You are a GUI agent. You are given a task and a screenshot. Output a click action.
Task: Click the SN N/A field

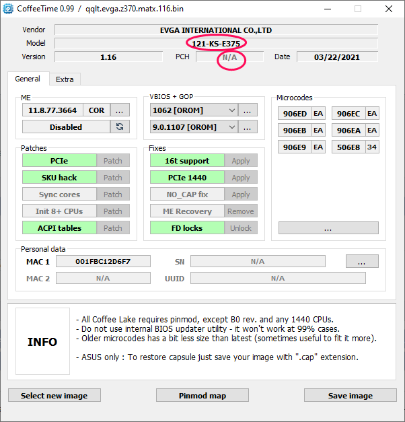tap(258, 261)
